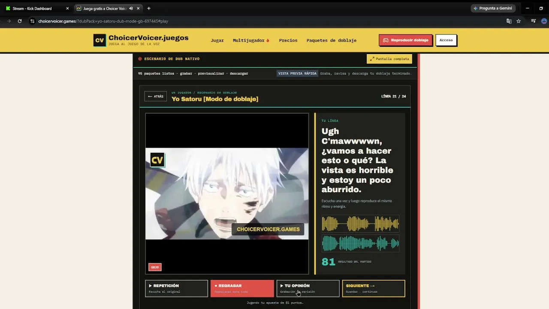Click the browser forward arrow
This screenshot has width=549, height=309.
point(9,21)
